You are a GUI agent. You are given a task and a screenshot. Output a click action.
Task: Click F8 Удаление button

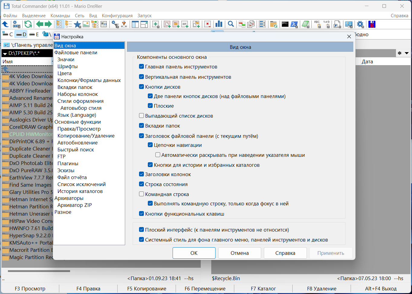click(322, 289)
